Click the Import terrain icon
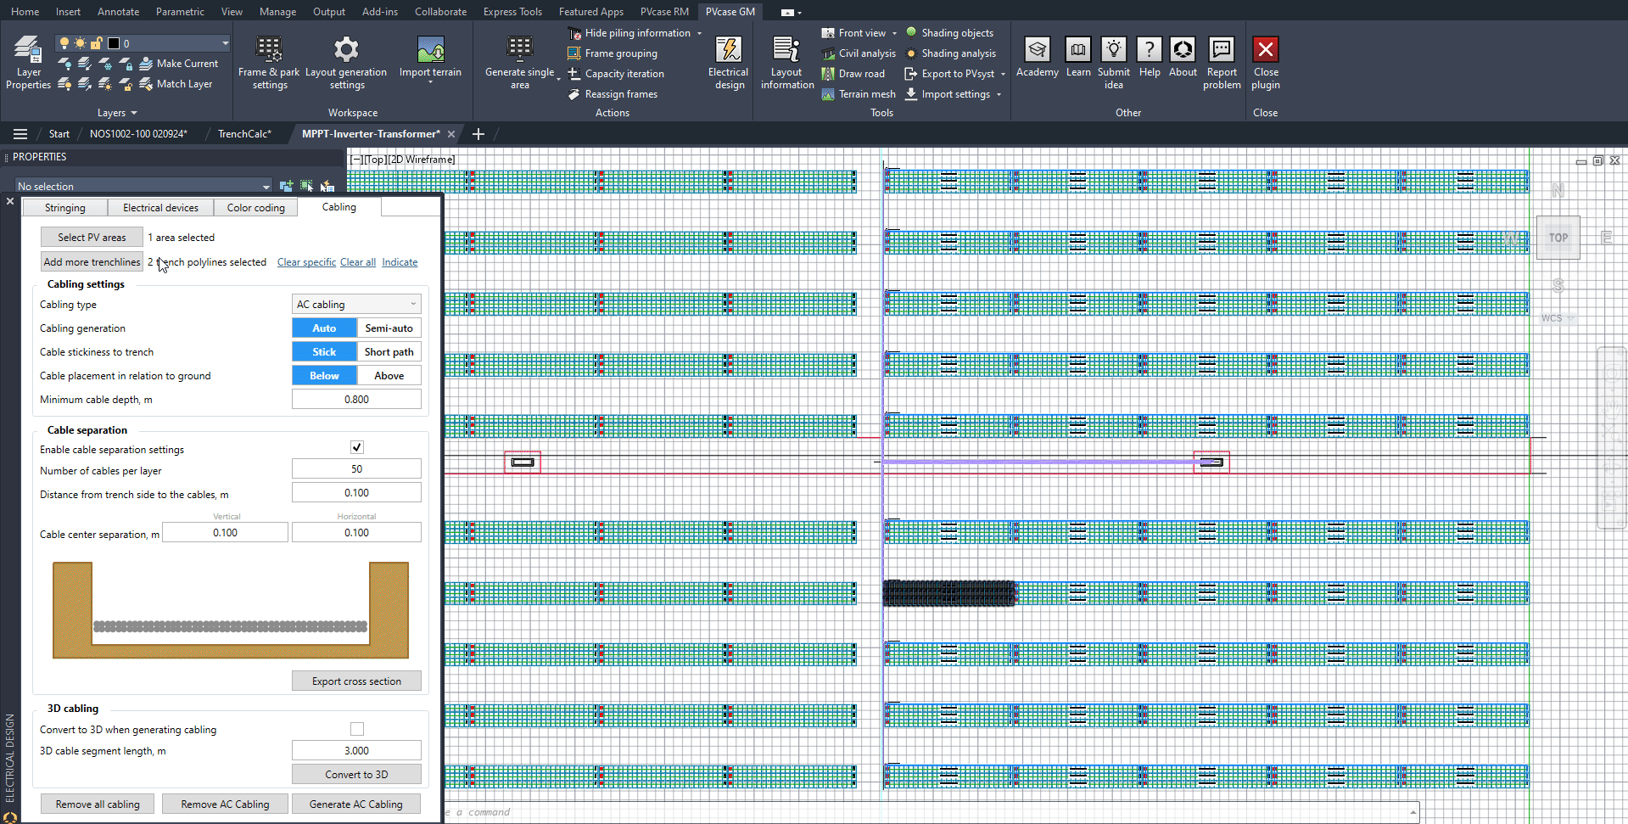 pyautogui.click(x=430, y=51)
